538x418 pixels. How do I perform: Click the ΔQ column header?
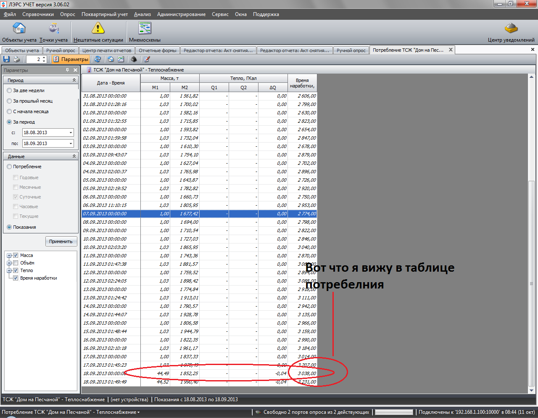point(273,87)
